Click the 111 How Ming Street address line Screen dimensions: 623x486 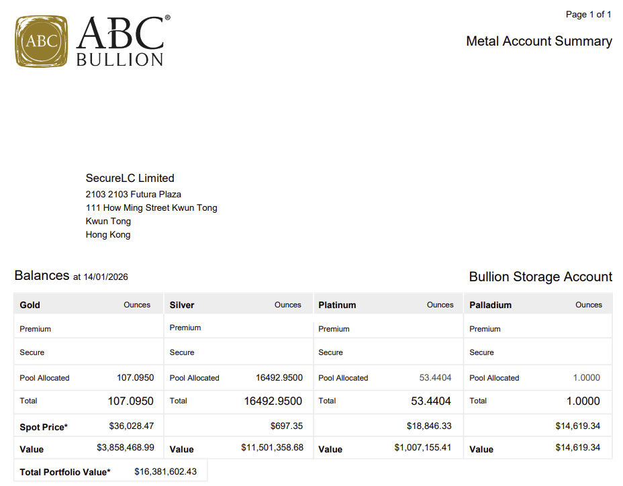[x=151, y=207]
